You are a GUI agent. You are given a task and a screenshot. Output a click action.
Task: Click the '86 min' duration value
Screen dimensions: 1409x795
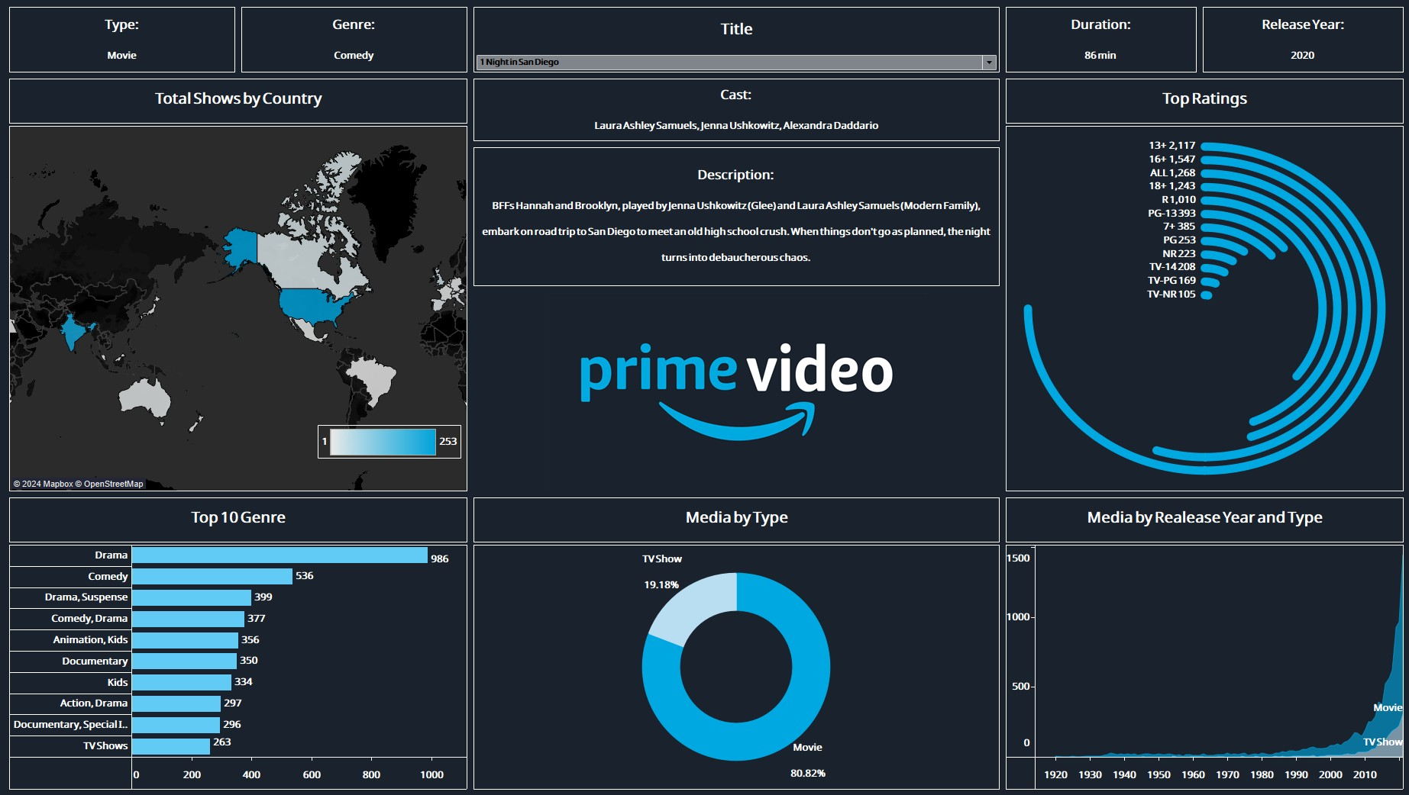click(x=1100, y=56)
